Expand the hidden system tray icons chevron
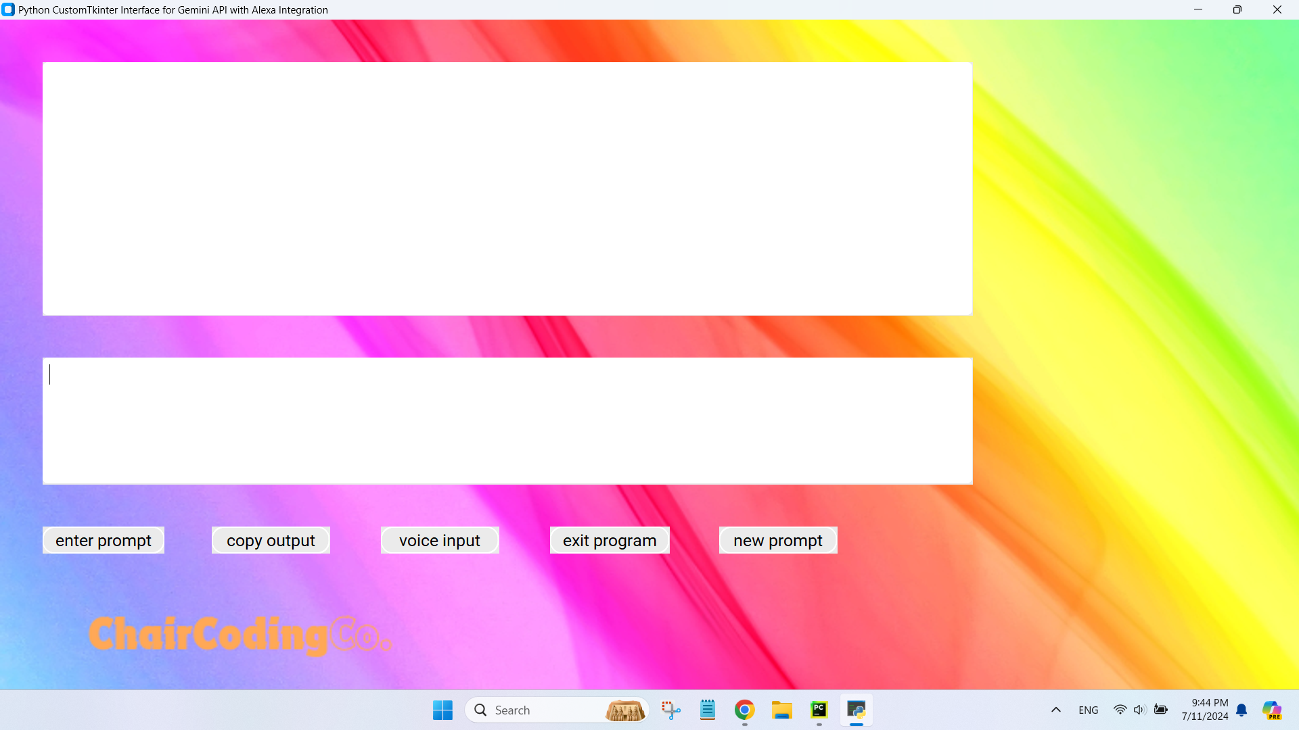 [1056, 710]
